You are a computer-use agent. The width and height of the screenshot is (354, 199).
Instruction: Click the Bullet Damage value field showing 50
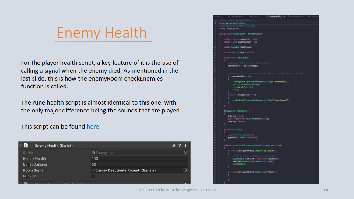coord(139,164)
